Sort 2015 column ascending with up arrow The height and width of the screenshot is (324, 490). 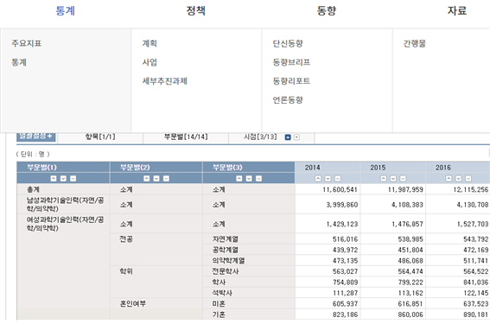pos(383,178)
